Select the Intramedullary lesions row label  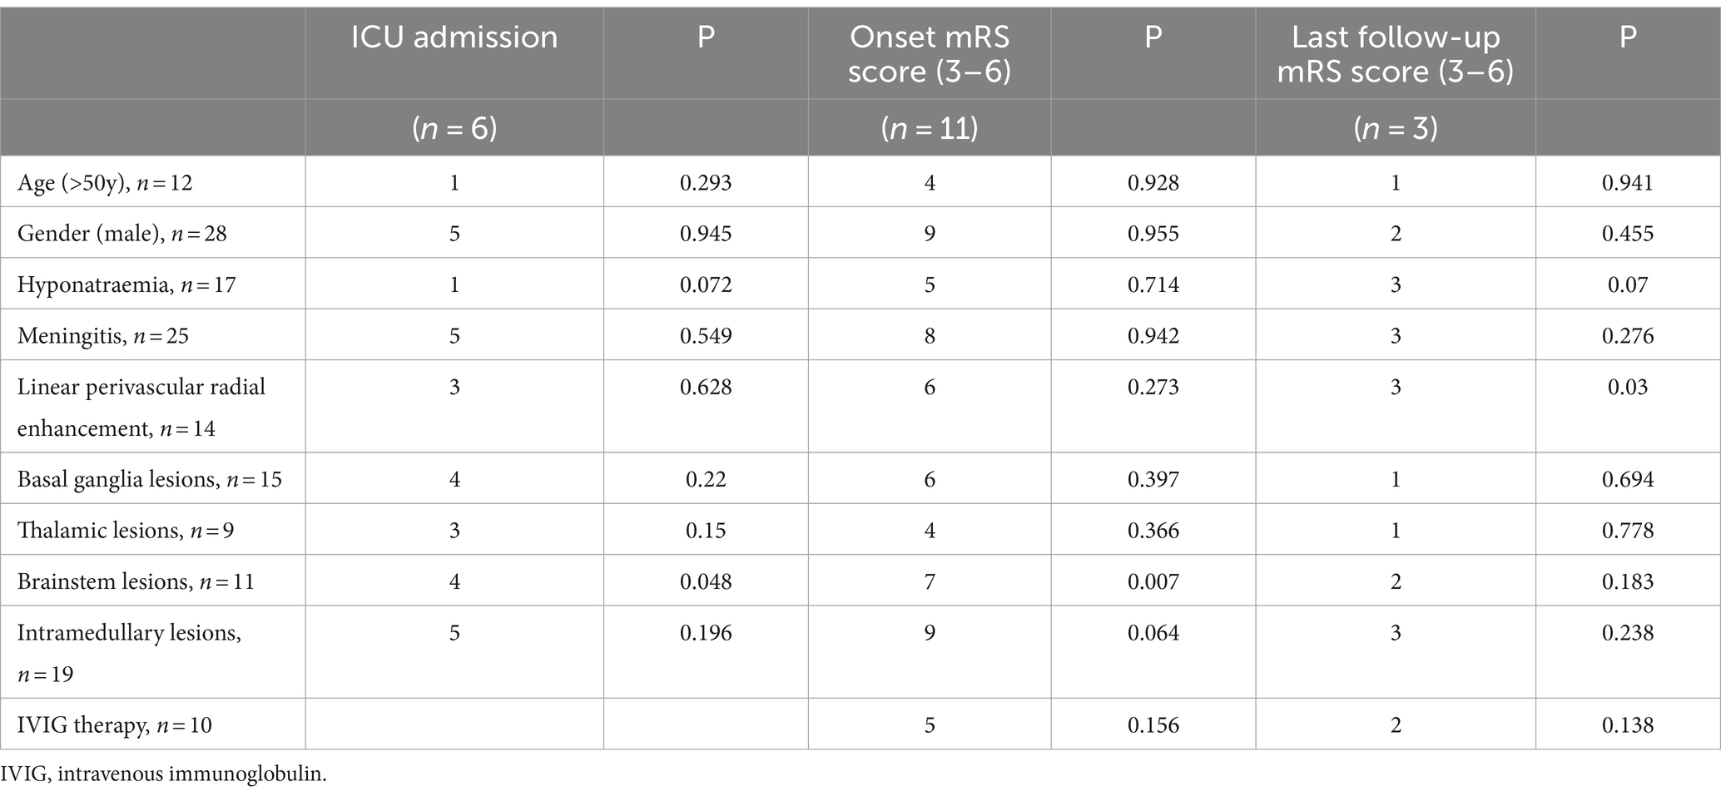[130, 653]
